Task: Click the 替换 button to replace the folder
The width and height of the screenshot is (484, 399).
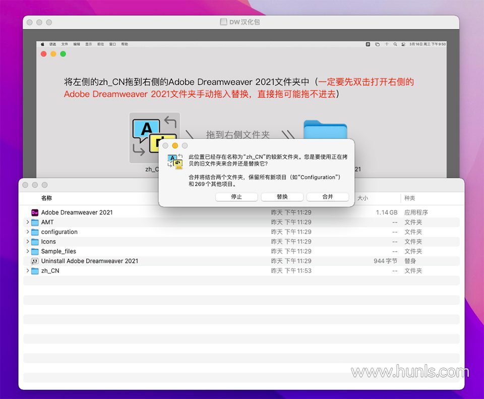Action: (282, 197)
